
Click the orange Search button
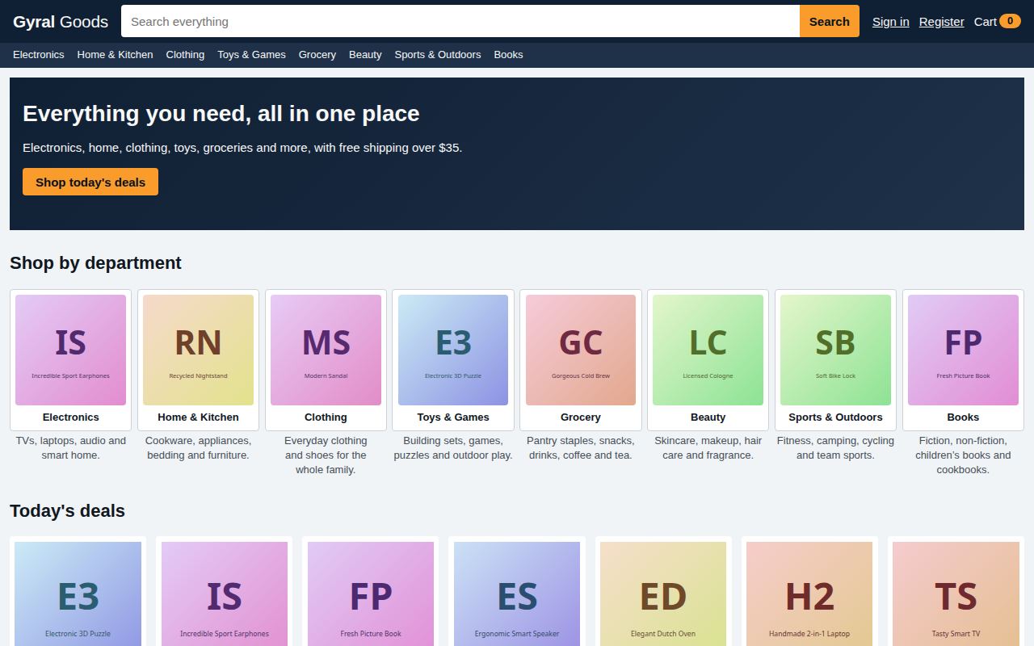(830, 22)
